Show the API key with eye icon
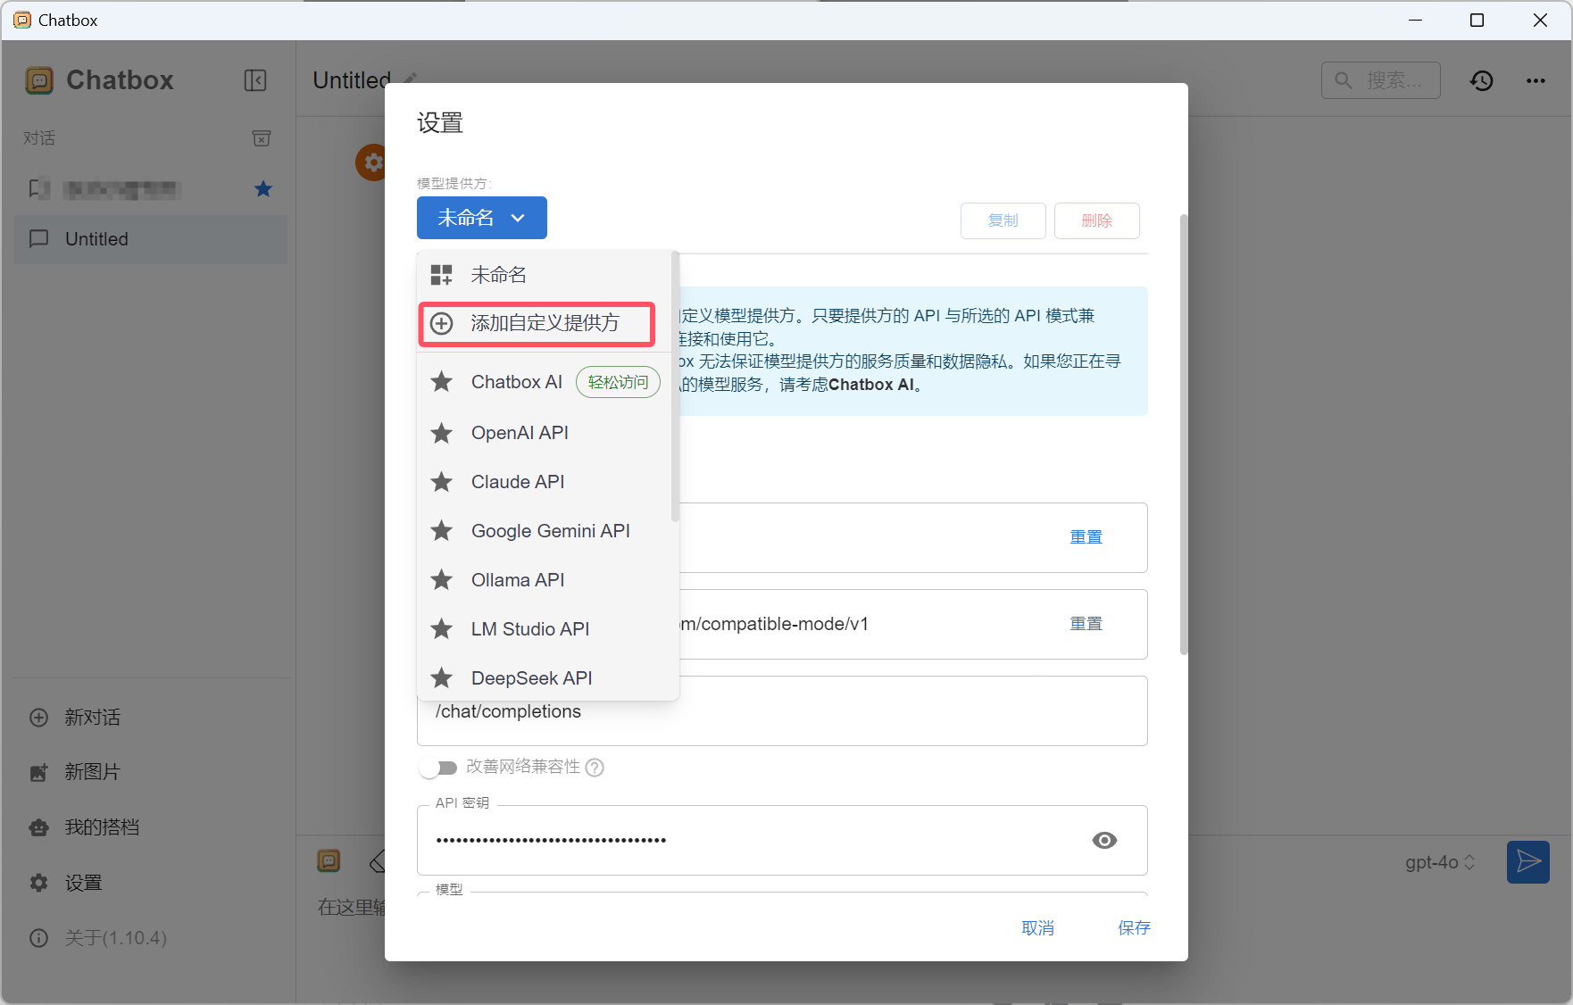Screen dimensions: 1573x1005 click(x=1104, y=840)
